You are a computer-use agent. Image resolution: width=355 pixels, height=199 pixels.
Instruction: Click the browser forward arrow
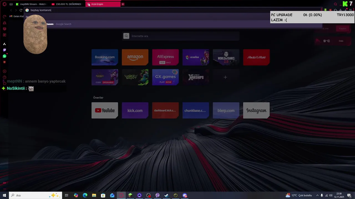click(16, 10)
